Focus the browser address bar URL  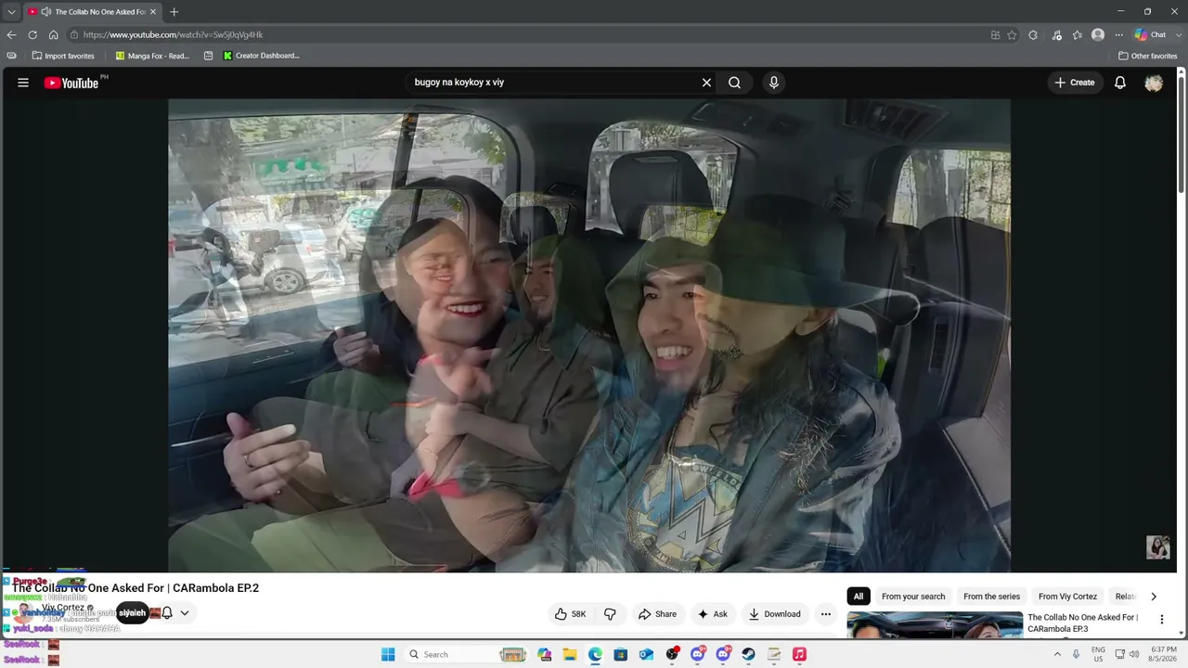pyautogui.click(x=529, y=35)
